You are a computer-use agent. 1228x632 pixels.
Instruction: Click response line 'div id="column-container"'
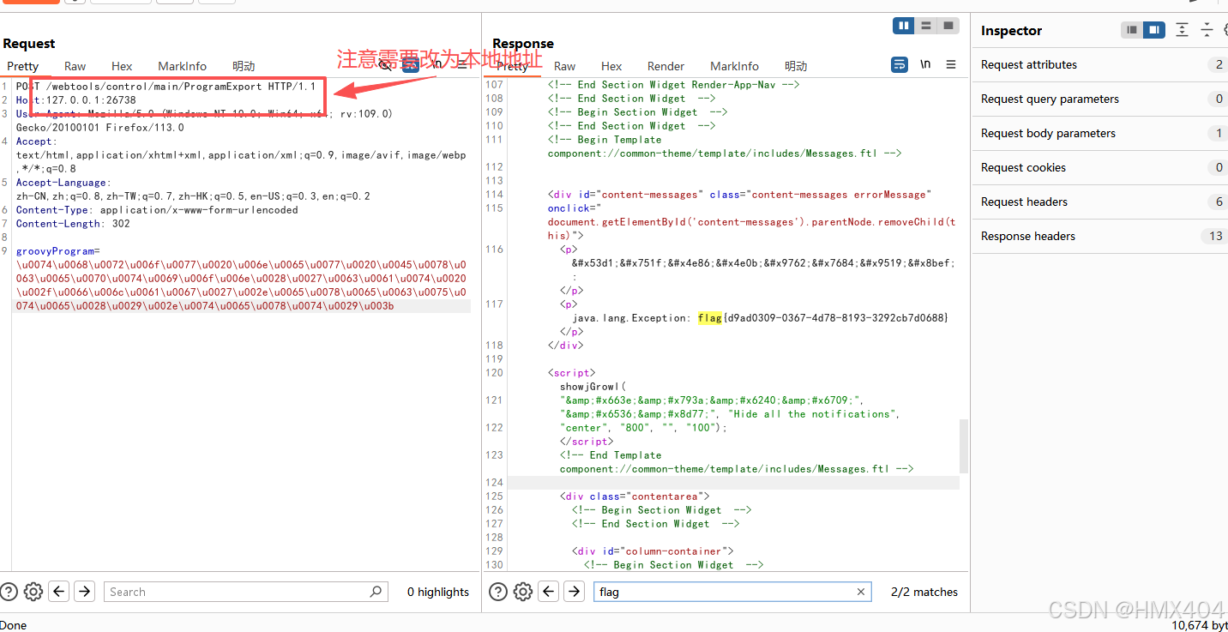coord(653,551)
